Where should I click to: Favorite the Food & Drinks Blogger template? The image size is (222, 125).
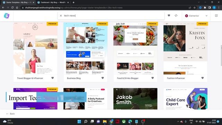pyautogui.click(x=153, y=78)
